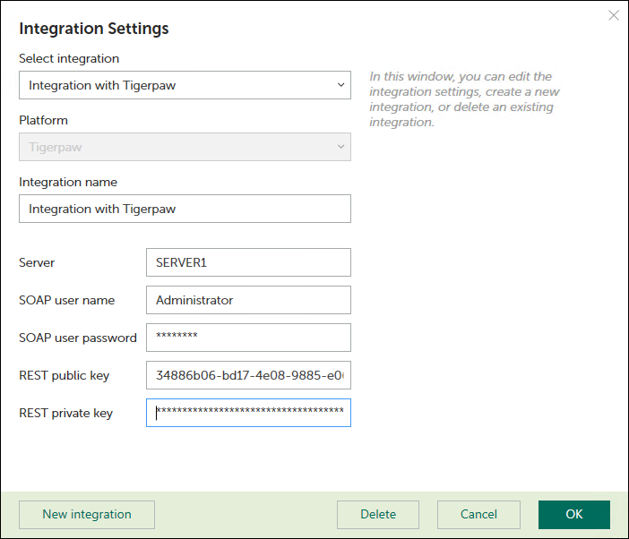Confirm settings with the OK button
This screenshot has width=629, height=539.
click(x=574, y=515)
